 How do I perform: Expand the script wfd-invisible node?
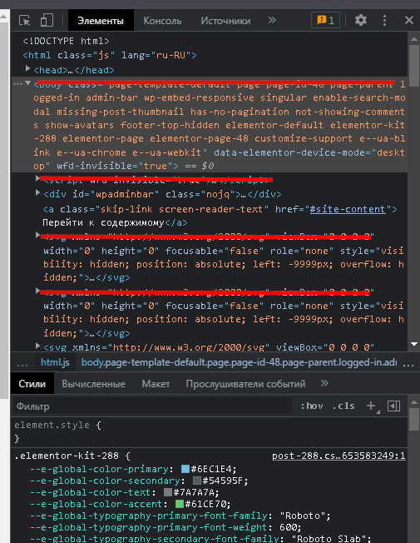click(x=37, y=179)
